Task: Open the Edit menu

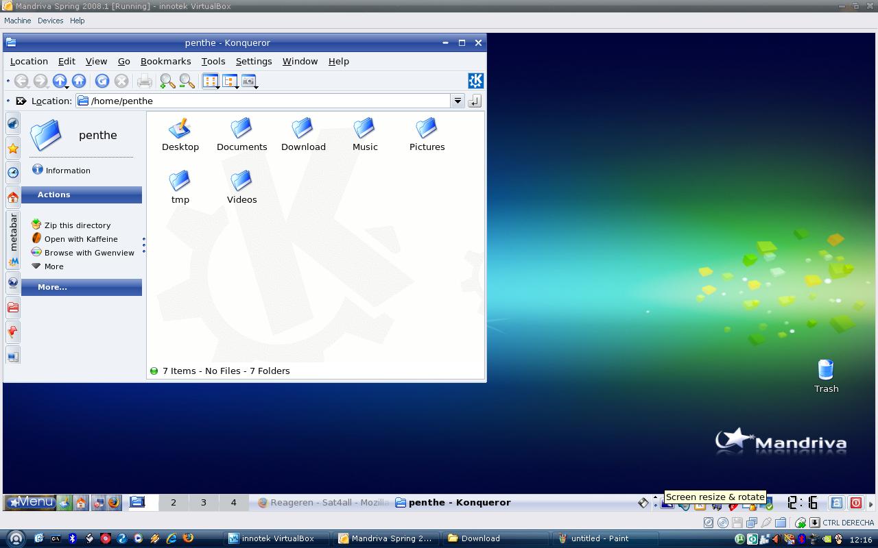Action: point(67,61)
